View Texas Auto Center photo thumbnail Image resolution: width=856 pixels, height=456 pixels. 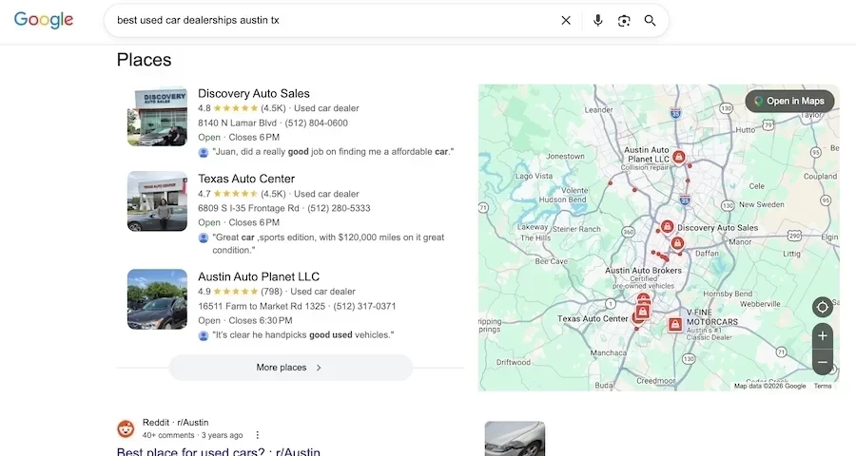(157, 201)
